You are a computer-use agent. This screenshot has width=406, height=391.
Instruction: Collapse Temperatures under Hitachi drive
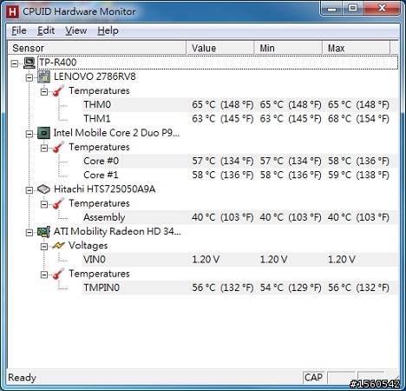(x=44, y=204)
